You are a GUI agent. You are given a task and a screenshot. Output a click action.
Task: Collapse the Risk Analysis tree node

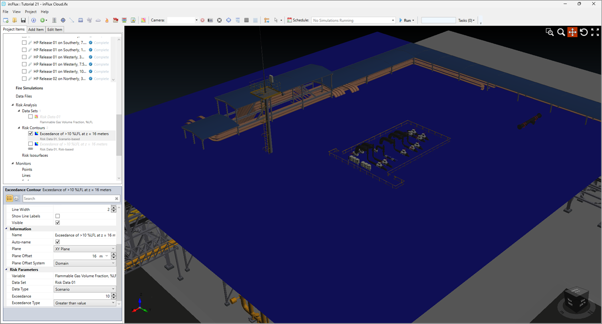(x=13, y=105)
